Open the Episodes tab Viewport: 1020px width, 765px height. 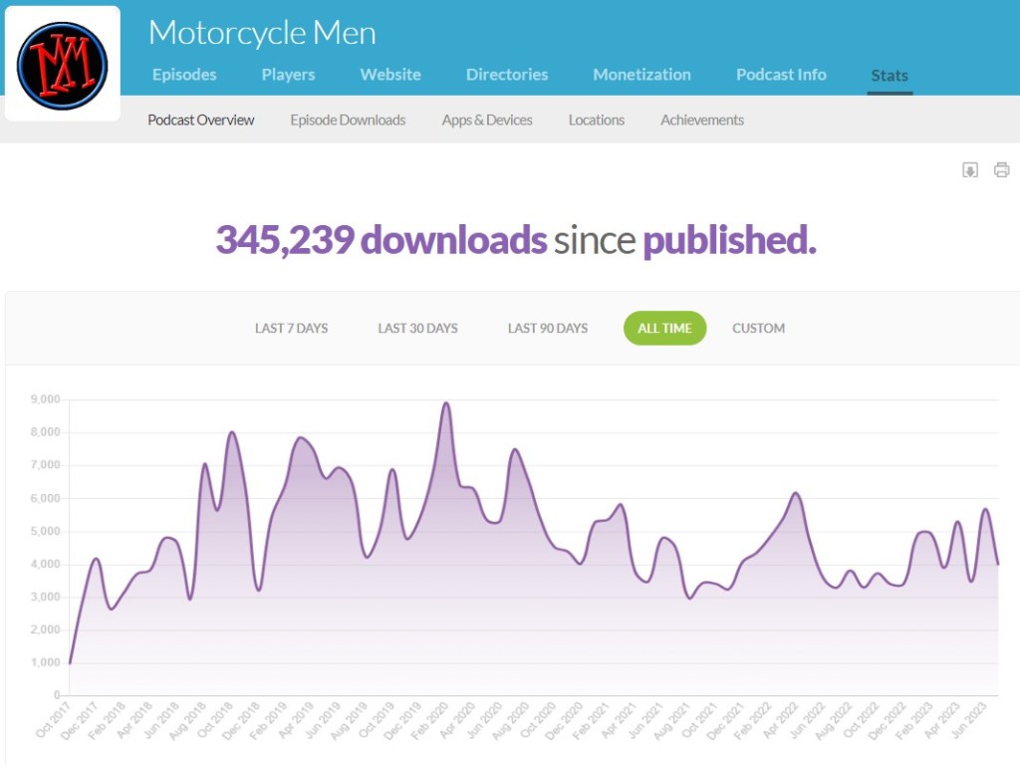click(184, 75)
